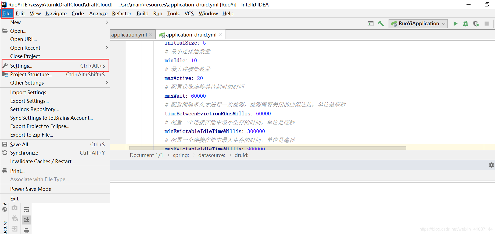Open the Build menu
The height and width of the screenshot is (234, 495).
[142, 13]
